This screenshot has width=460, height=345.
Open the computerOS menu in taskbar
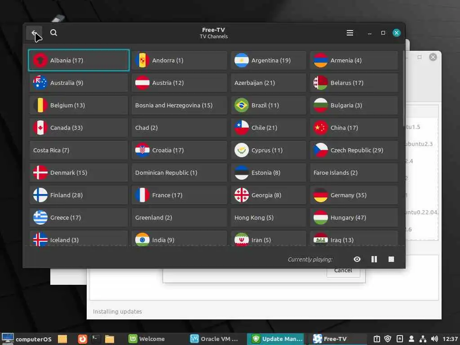point(27,339)
